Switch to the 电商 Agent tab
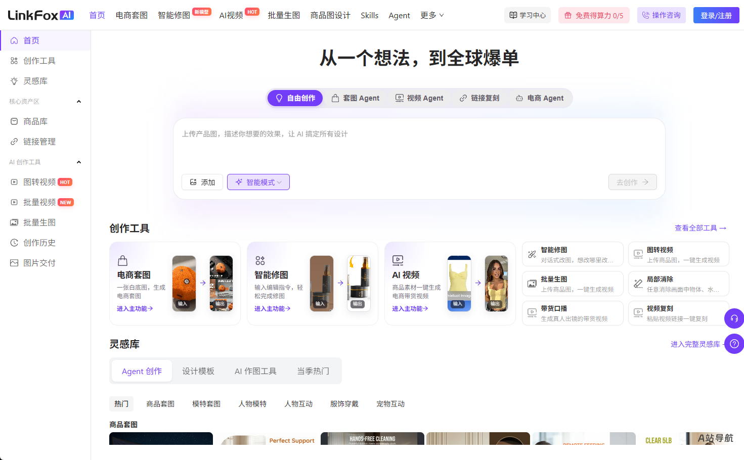The height and width of the screenshot is (460, 744). click(x=540, y=98)
